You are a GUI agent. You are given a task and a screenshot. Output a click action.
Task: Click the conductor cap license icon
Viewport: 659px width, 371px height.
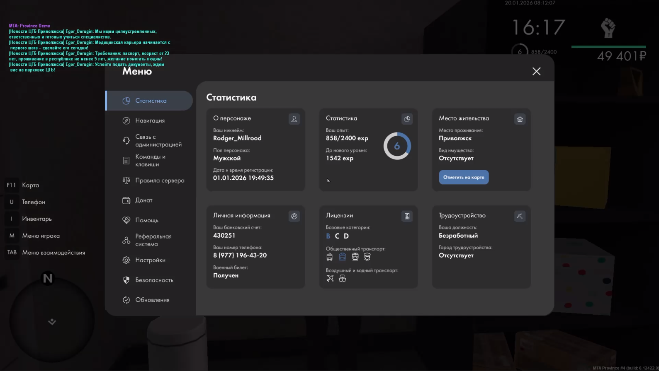coord(367,257)
